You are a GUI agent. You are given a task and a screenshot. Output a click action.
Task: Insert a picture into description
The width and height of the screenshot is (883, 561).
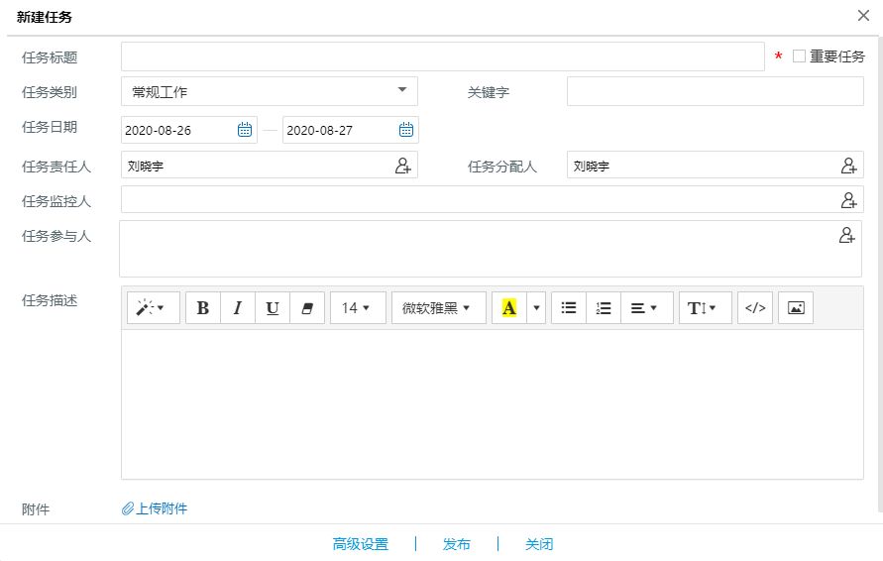point(795,308)
